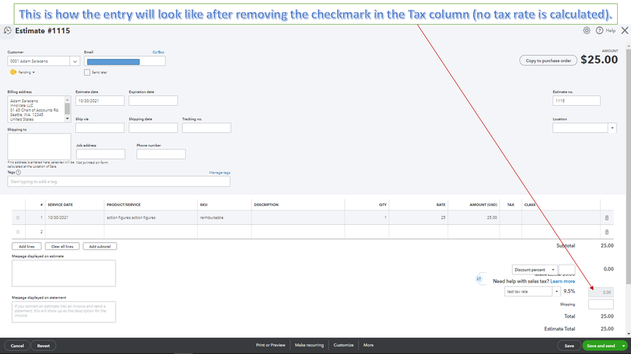Click the Cancel button
The image size is (631, 354).
point(17,346)
